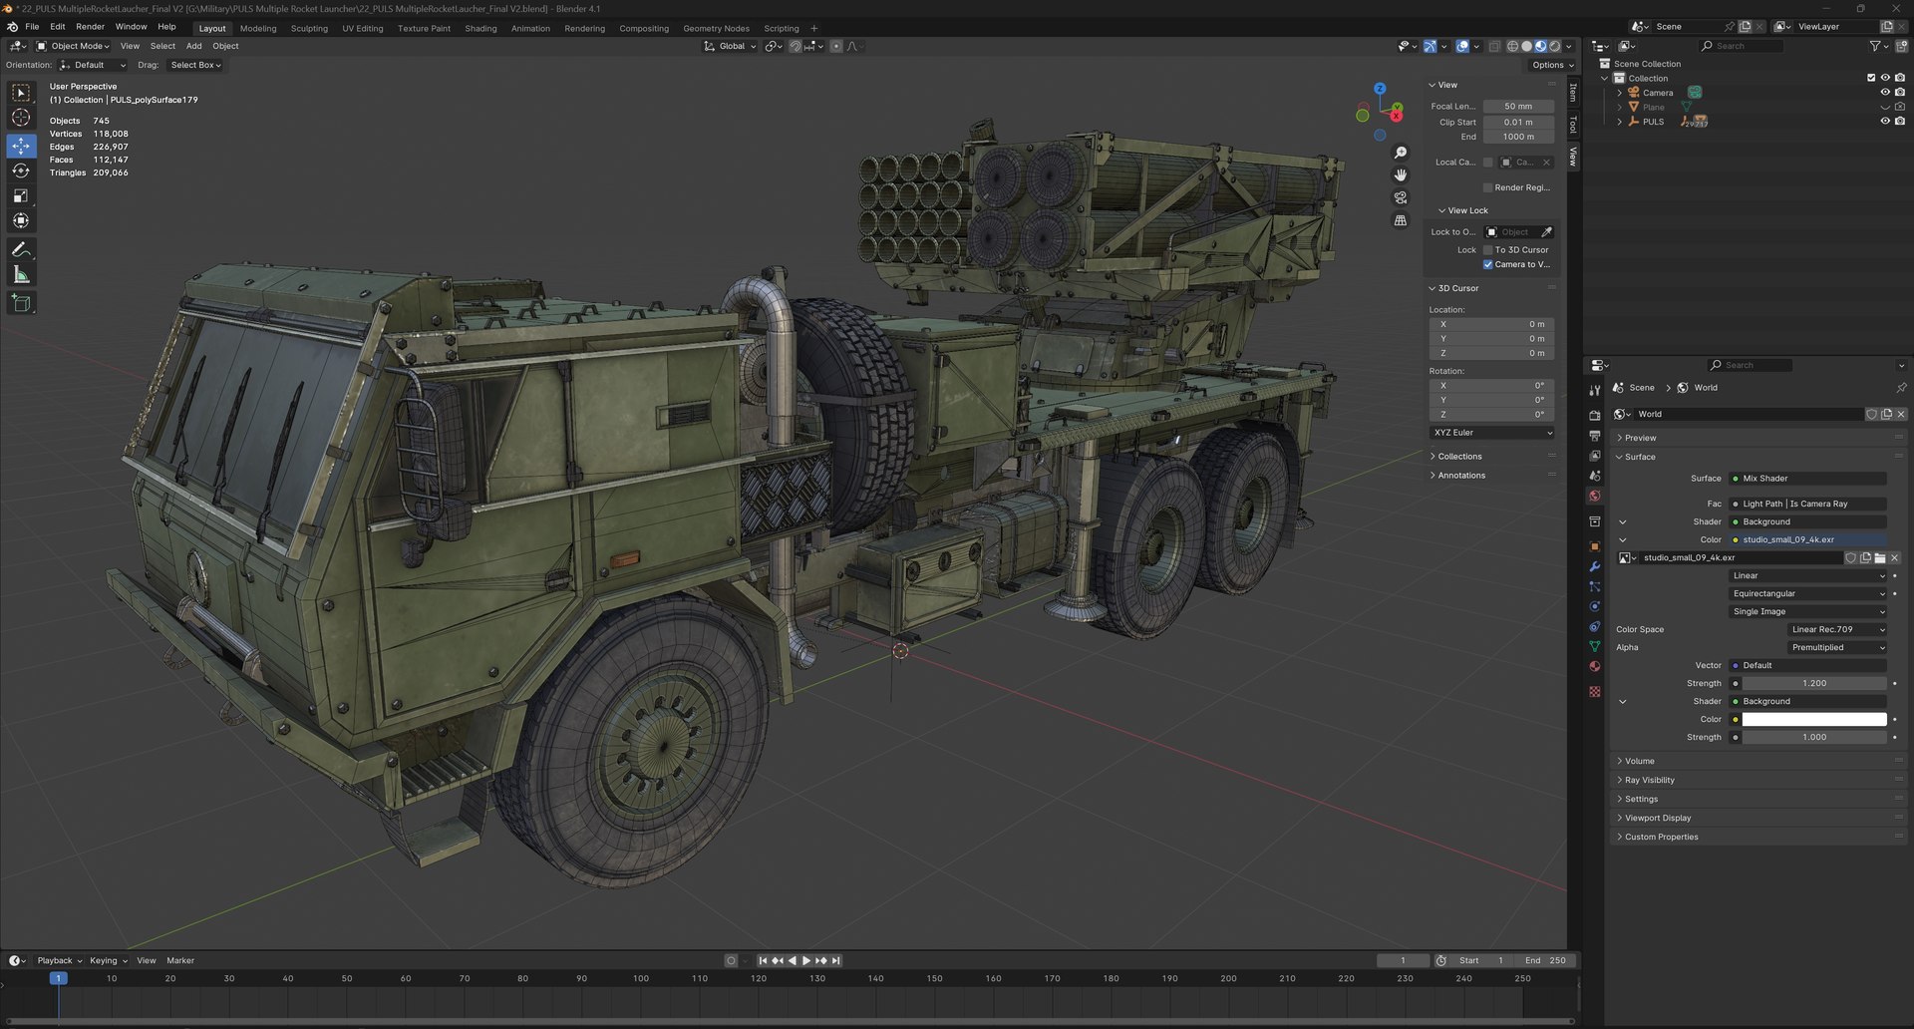
Task: Open the Texture properties tab
Action: [1595, 691]
